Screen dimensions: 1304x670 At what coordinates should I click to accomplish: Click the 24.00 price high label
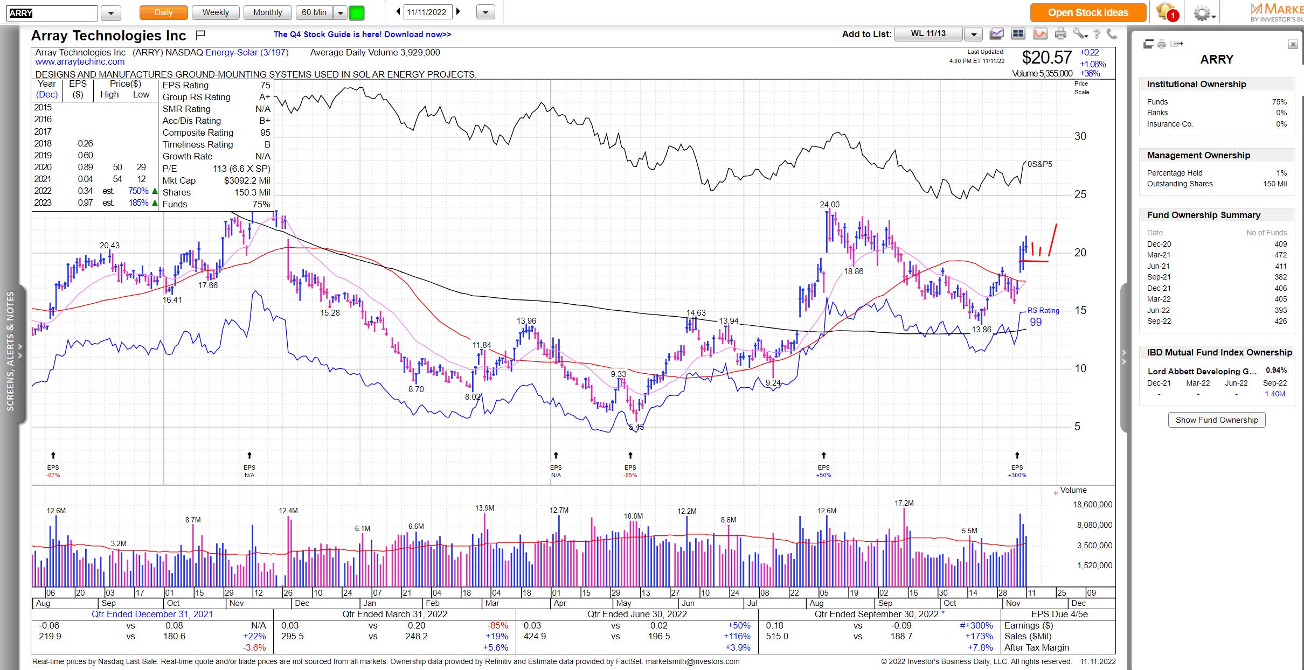(x=829, y=205)
